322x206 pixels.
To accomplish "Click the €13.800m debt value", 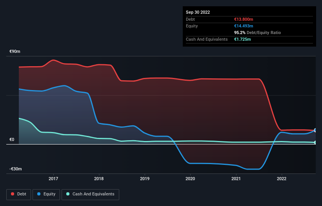I will tap(244, 19).
